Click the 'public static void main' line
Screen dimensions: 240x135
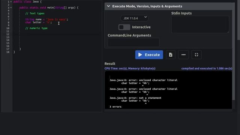(49, 7)
